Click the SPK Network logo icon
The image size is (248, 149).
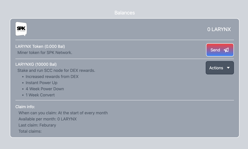coord(21,29)
